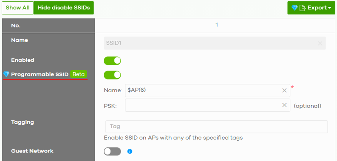Screen dimensions: 337x161
Task: Click the Programmable SSID label
Action: 40,74
